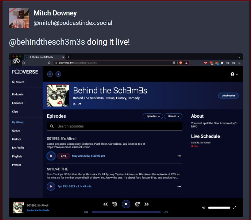Pause playback in the bottom player bar
Image resolution: width=251 pixels, height=220 pixels.
coord(126,204)
